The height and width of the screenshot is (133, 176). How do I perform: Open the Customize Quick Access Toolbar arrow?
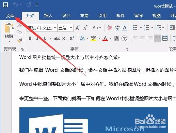click(37, 5)
